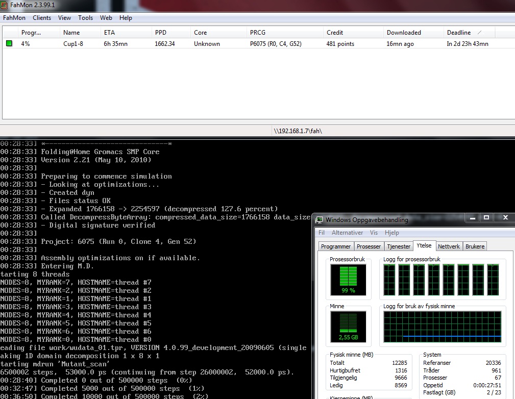Viewport: 515px width, 399px height.
Task: Click the physical memory usage history graph
Action: [x=442, y=327]
